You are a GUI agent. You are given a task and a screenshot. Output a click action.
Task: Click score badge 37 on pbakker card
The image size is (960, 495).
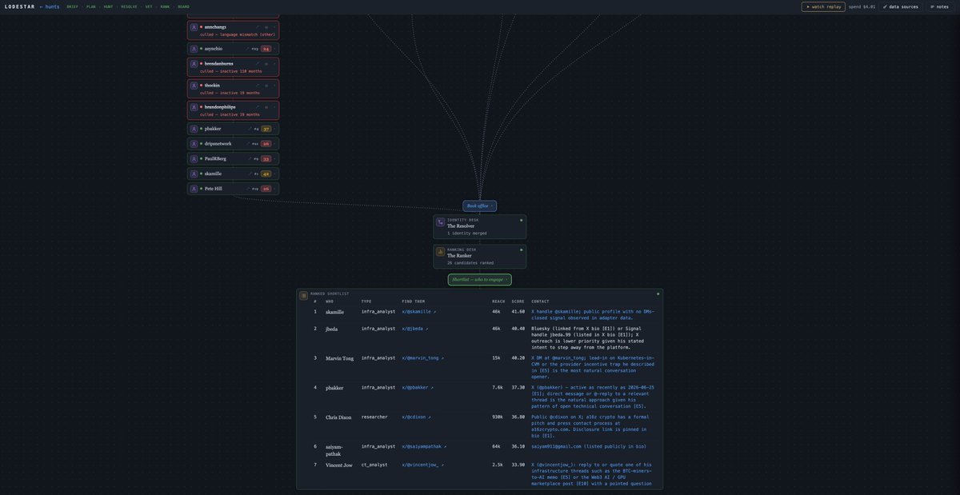click(x=266, y=129)
